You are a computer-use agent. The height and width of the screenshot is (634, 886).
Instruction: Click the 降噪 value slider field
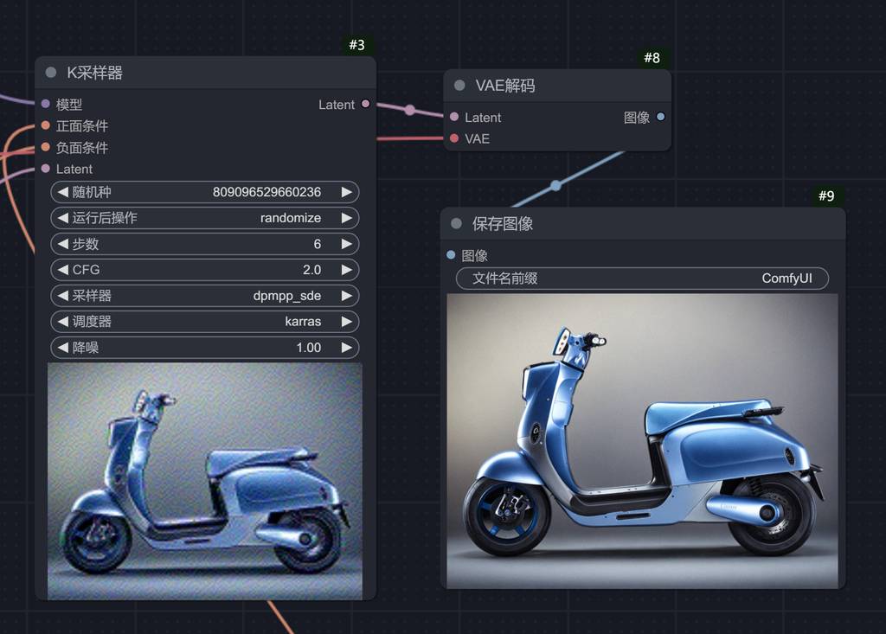pyautogui.click(x=204, y=348)
